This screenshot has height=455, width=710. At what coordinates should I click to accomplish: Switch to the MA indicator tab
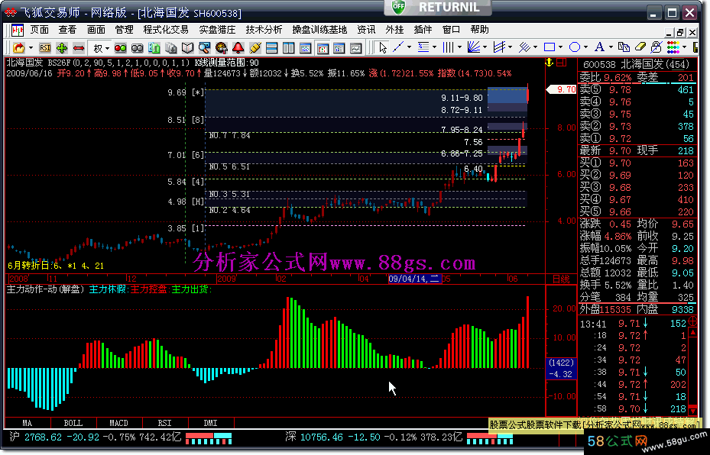[28, 423]
